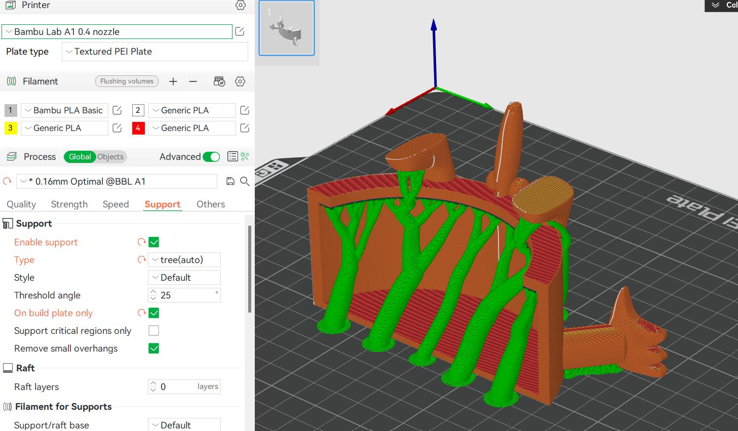Edit the filament 2 preset
The image size is (738, 431).
pyautogui.click(x=245, y=110)
